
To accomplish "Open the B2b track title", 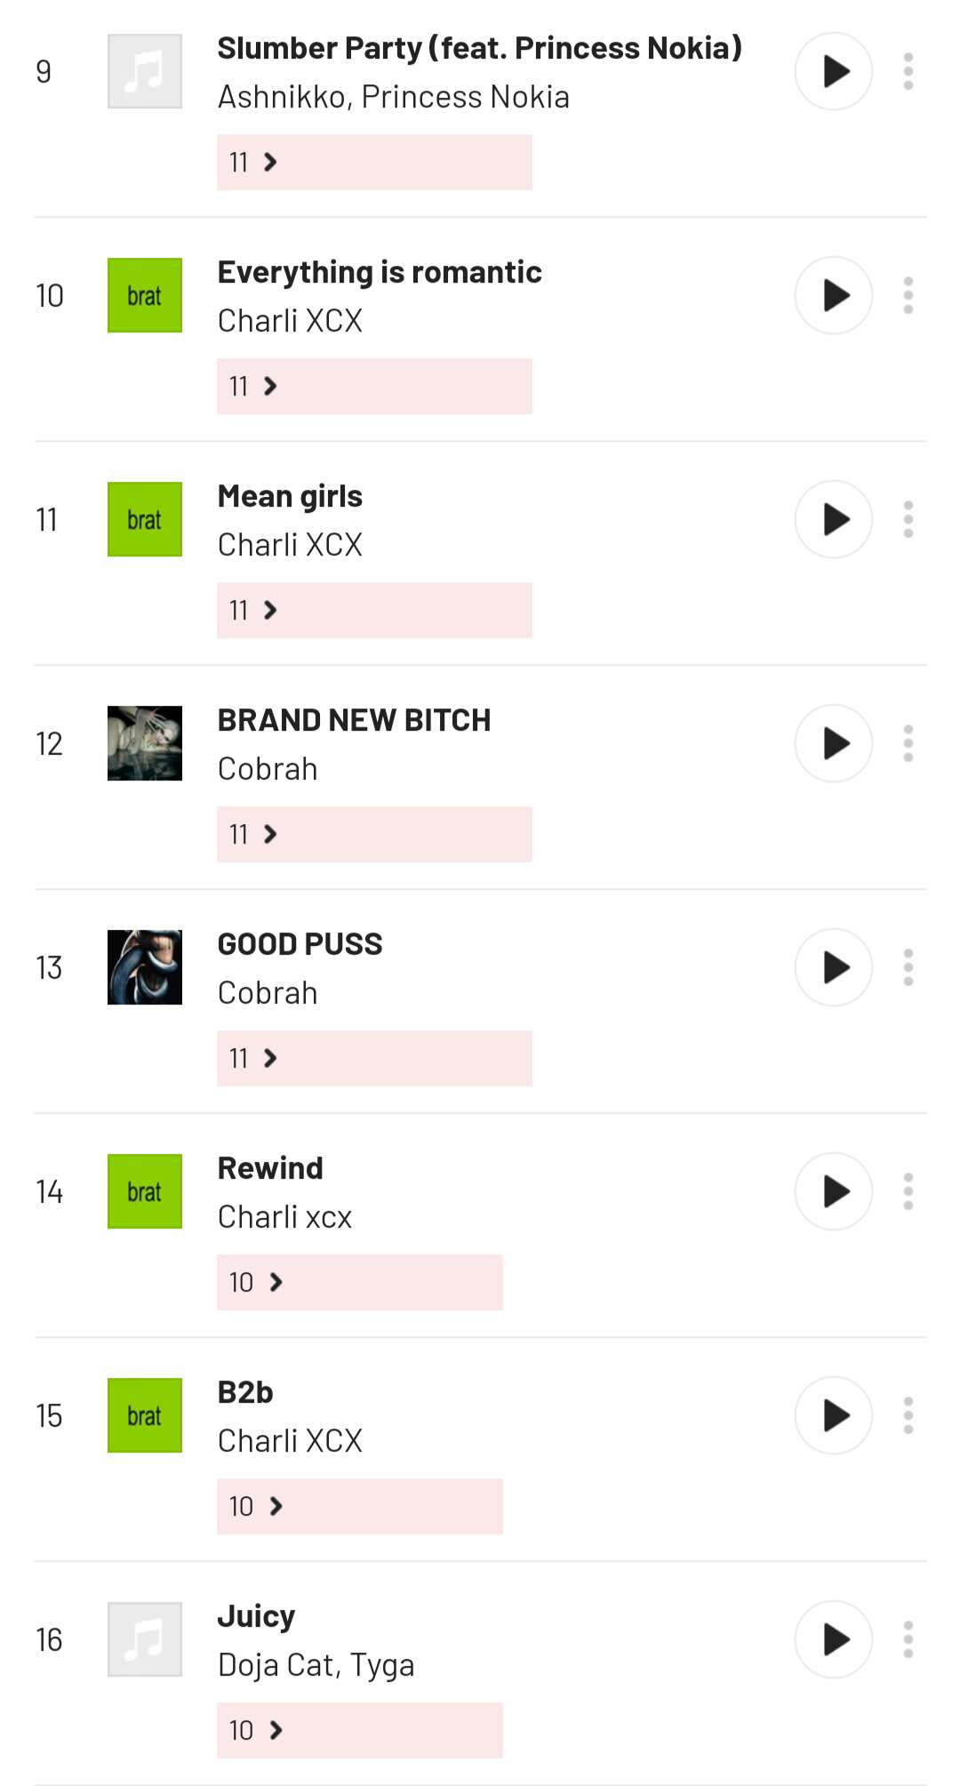I will [245, 1392].
